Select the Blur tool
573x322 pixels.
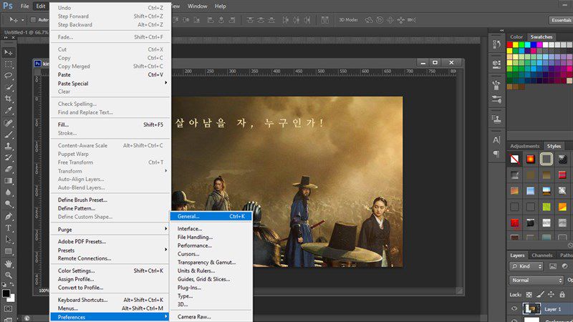[x=8, y=192]
